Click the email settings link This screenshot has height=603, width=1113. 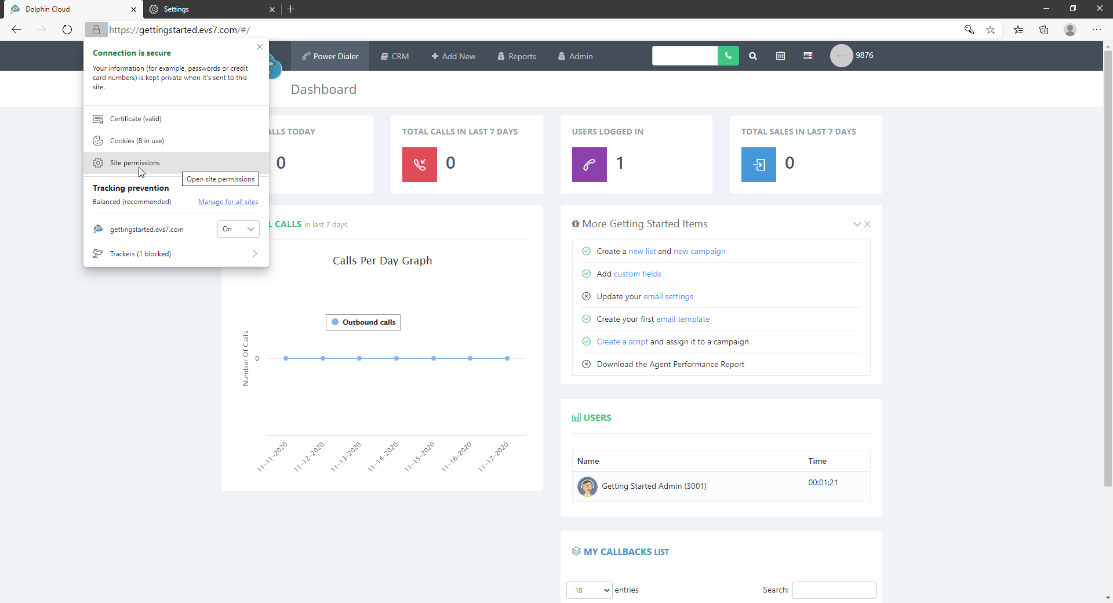click(668, 297)
